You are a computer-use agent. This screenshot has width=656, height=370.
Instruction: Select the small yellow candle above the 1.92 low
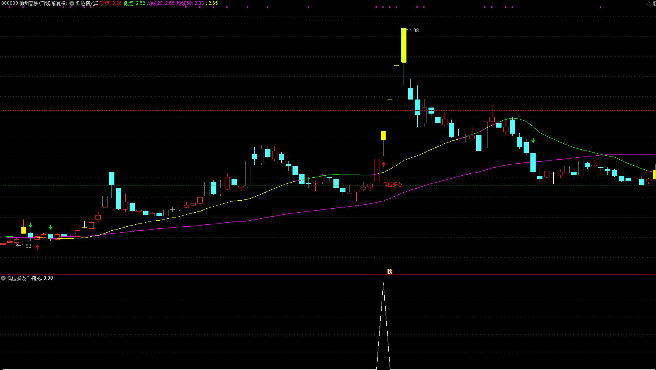coord(24,230)
